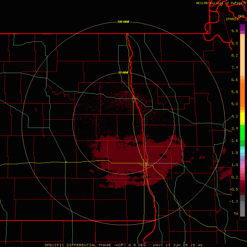Click the [PHAS] units label
Screen dimensions: 247x247
click(232, 19)
